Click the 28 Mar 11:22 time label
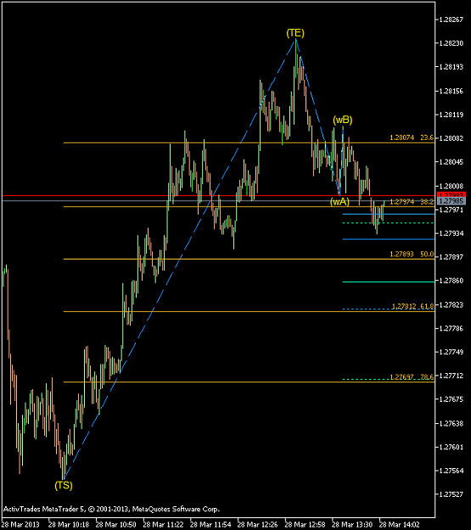Viewport: 471px width, 530px height. coord(163,525)
